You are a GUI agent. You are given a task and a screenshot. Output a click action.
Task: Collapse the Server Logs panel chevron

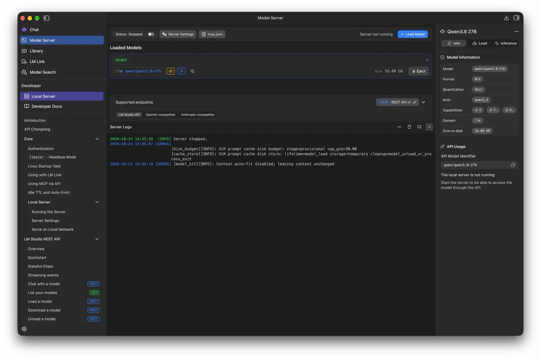click(429, 127)
